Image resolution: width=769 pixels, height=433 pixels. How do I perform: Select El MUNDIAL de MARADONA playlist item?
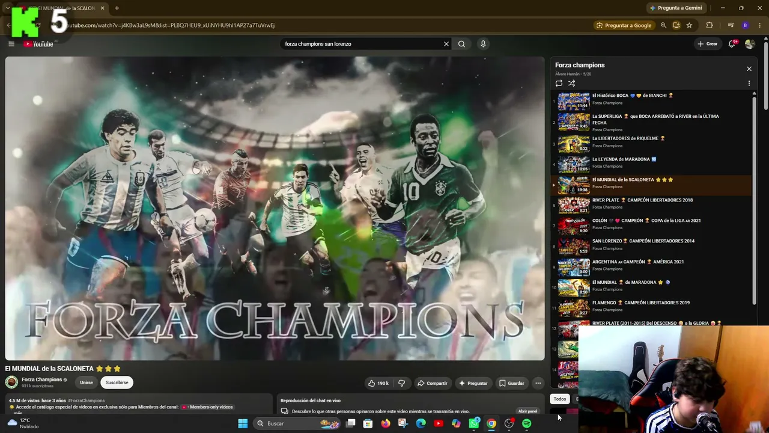click(651, 287)
